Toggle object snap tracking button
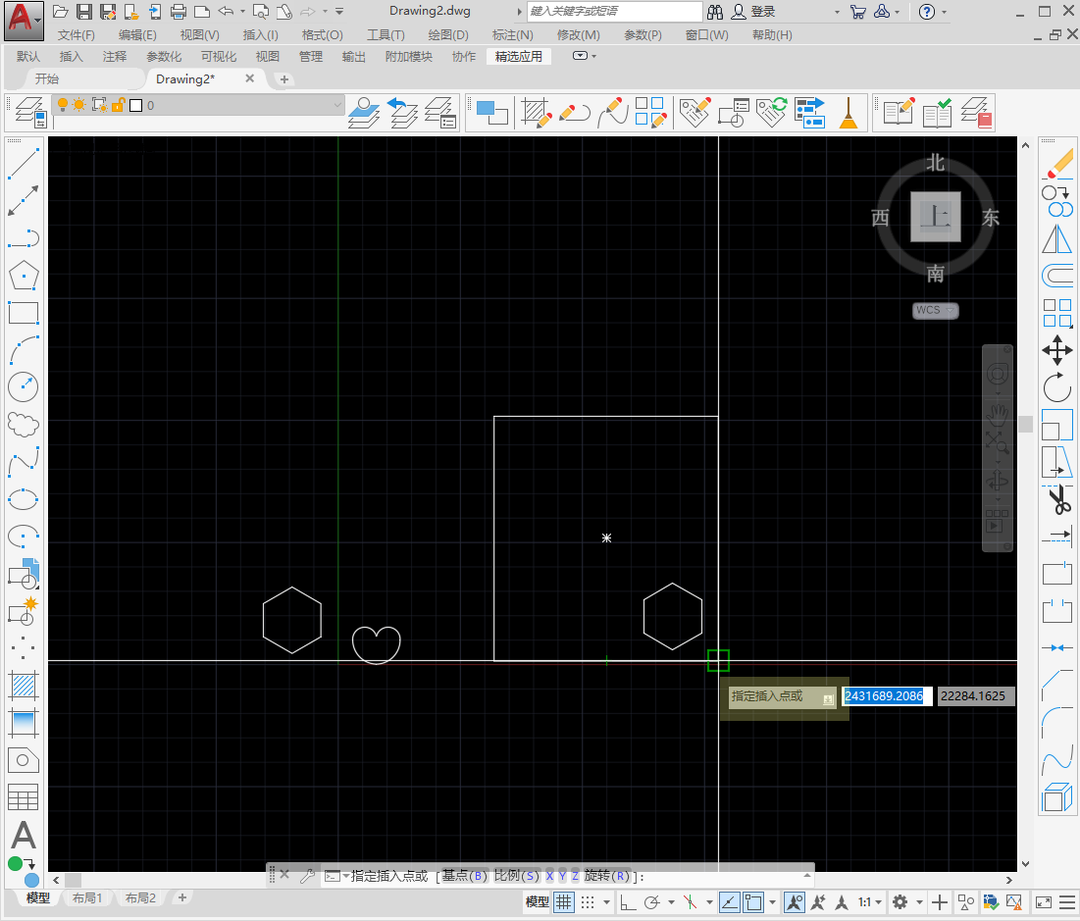Image resolution: width=1080 pixels, height=921 pixels. (x=729, y=902)
